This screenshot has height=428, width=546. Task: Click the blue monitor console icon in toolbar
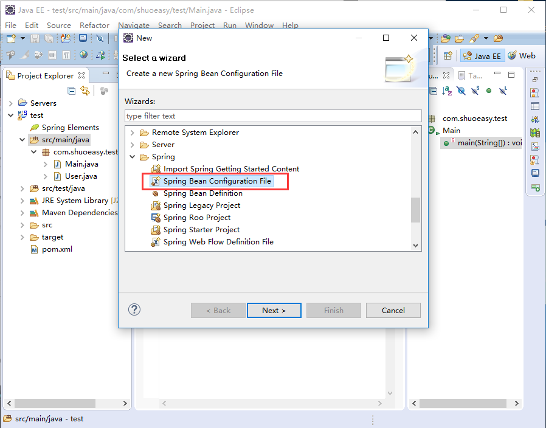pos(83,38)
